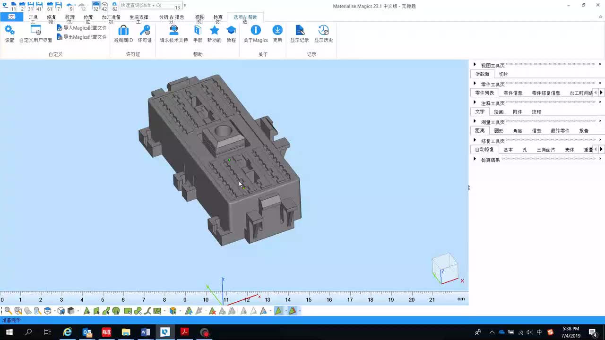
Task: Click the undo arrow labeled 9
Action: point(70,6)
